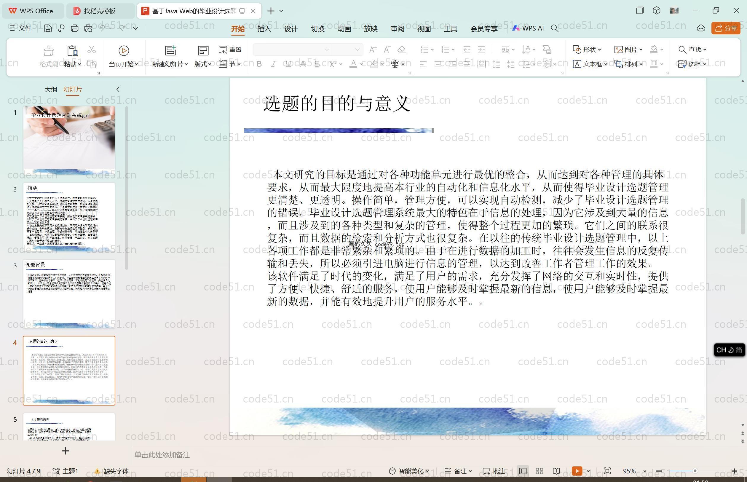747x482 pixels.
Task: Click the slide sorter view icon
Action: [x=539, y=471]
